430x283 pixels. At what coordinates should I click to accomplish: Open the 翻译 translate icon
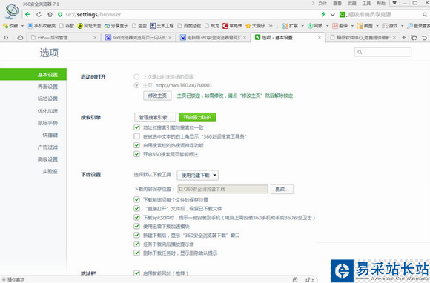(335, 26)
